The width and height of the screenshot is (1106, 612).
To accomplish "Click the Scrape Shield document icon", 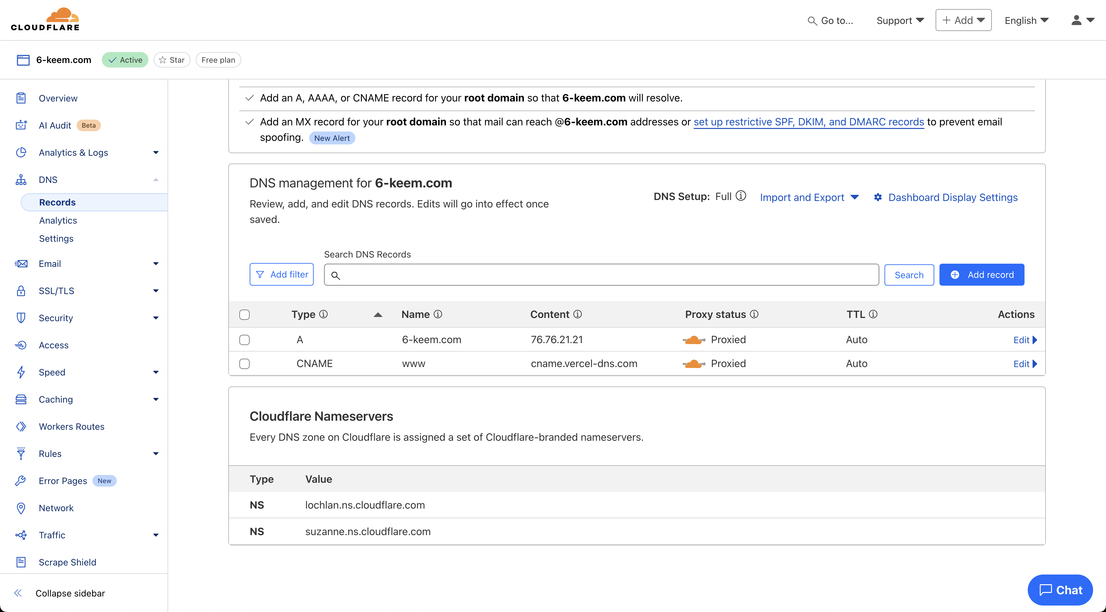I will [x=21, y=562].
